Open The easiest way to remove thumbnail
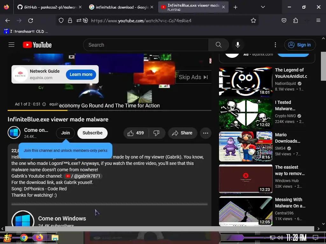The width and height of the screenshot is (326, 244). 245,179
